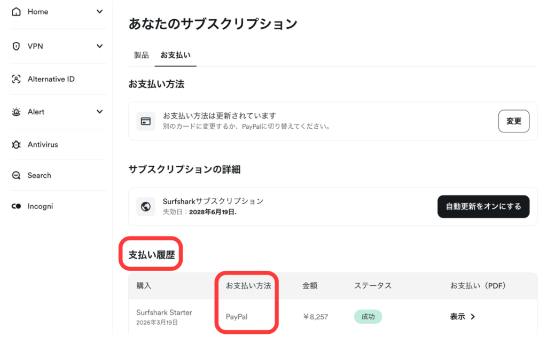Click the Home house icon in sidebar
The image size is (547, 344).
16,12
